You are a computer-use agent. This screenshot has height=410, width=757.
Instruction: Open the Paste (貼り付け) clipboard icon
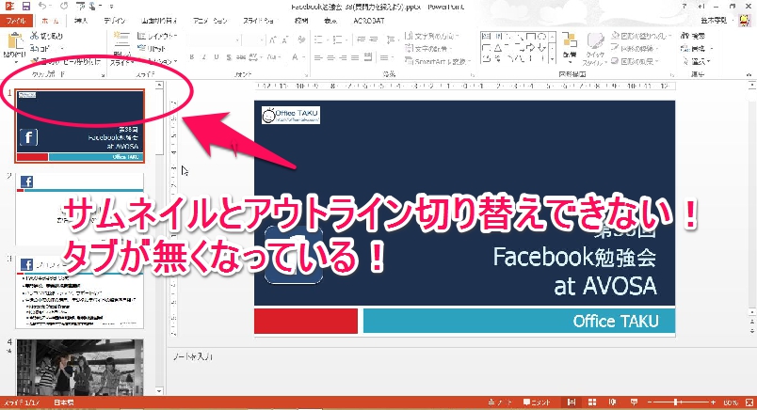pyautogui.click(x=14, y=42)
